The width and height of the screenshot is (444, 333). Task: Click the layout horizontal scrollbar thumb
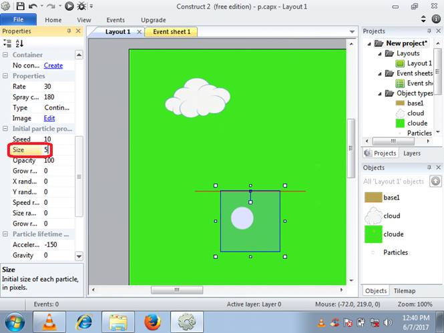pos(177,290)
